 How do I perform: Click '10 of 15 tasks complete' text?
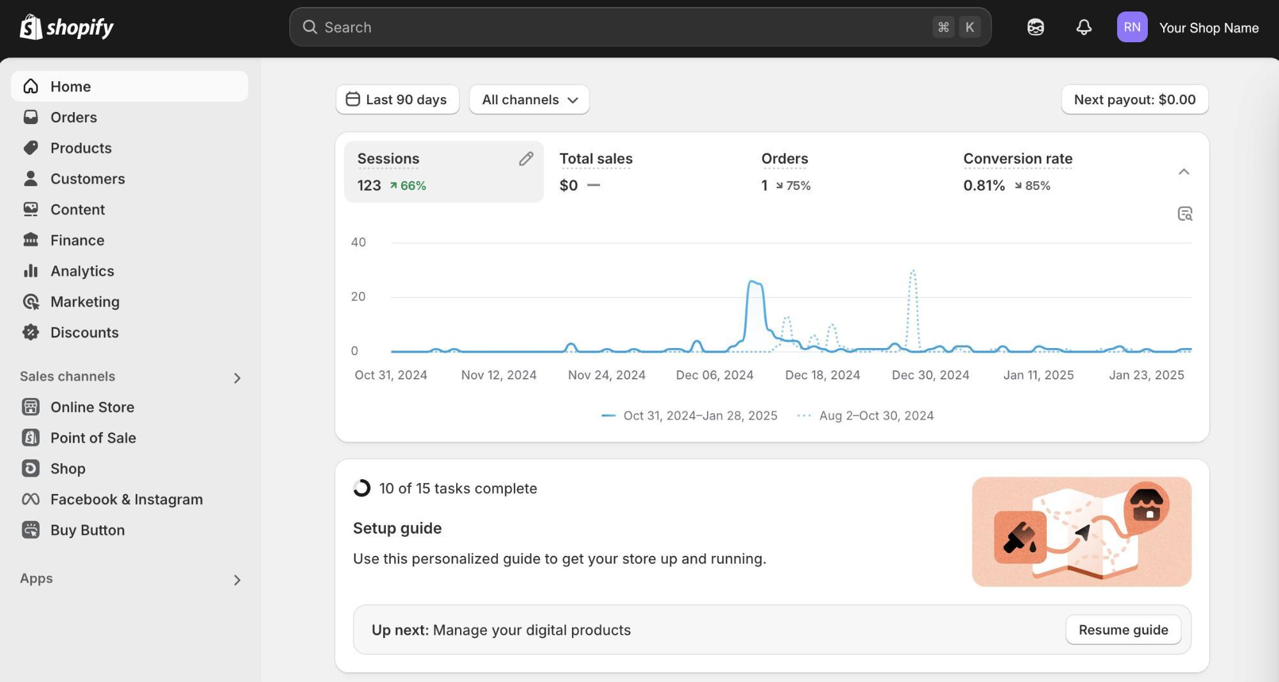click(458, 489)
